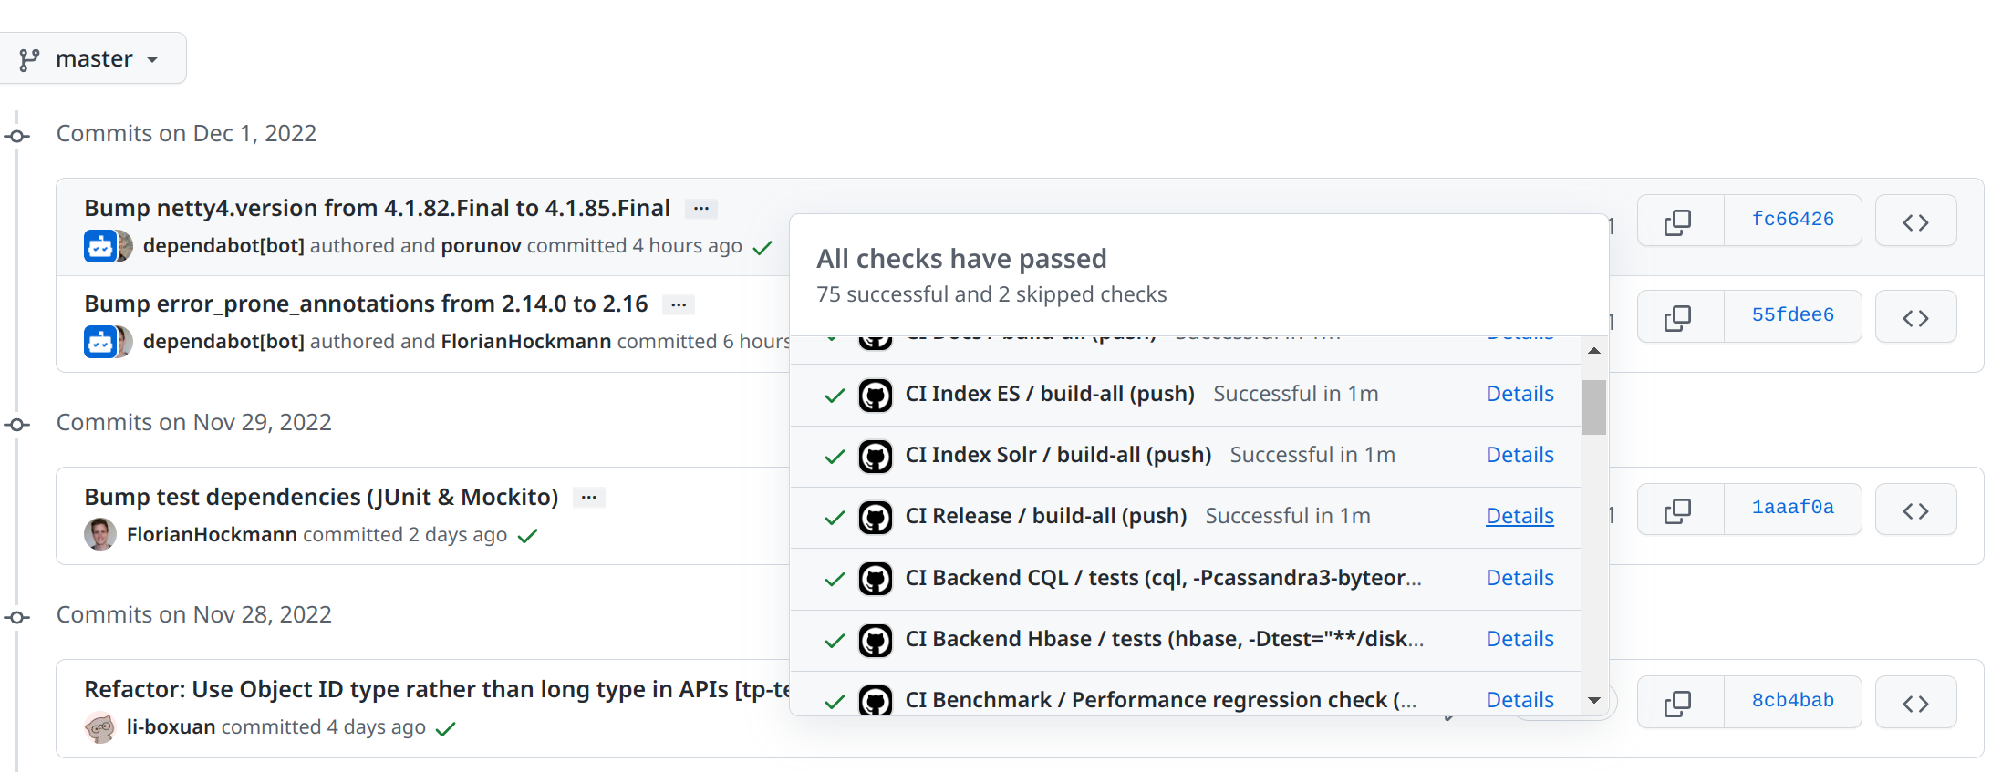The image size is (2002, 772).
Task: Browse repository at commit 8cb4bab
Action: click(x=1915, y=703)
